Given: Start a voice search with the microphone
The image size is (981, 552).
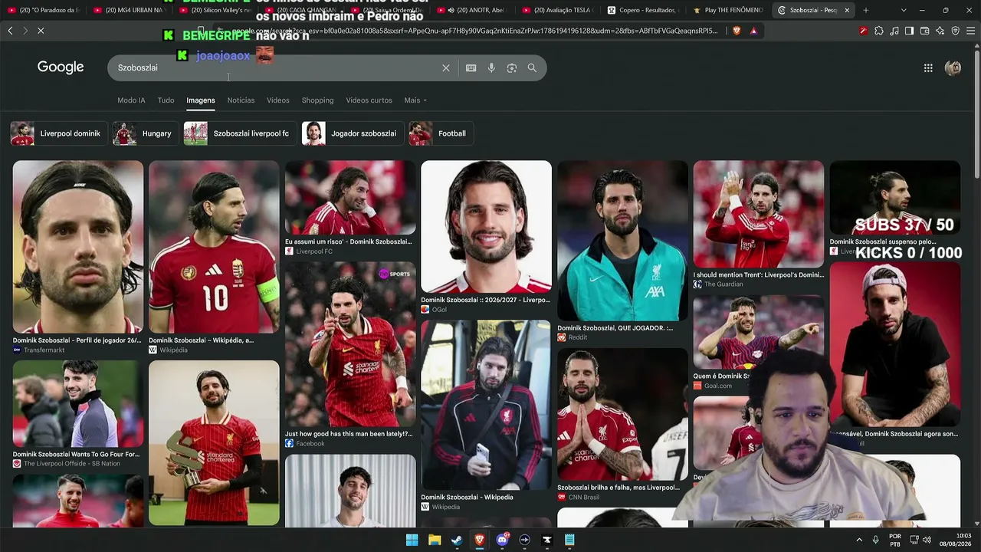Looking at the screenshot, I should pyautogui.click(x=491, y=68).
